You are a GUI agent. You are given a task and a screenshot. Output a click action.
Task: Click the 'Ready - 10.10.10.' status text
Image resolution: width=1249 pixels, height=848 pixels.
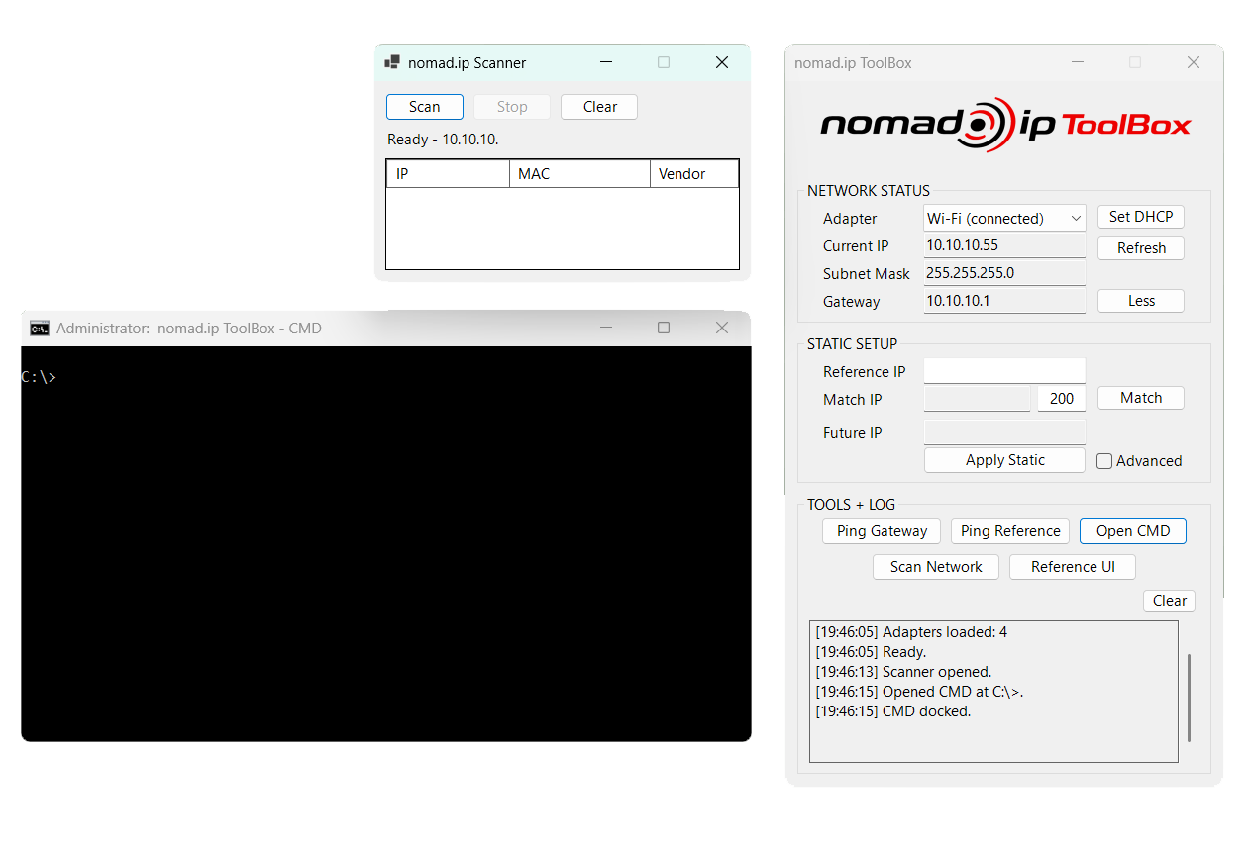coord(443,140)
